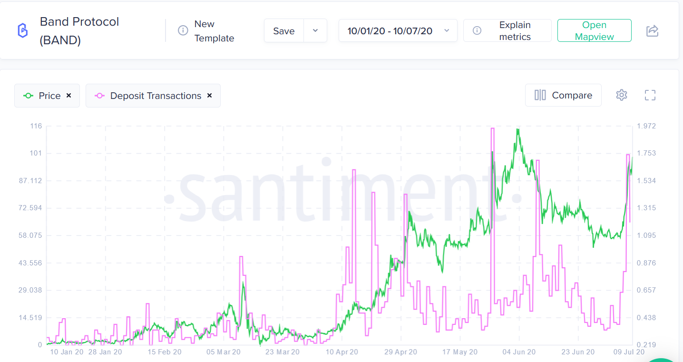This screenshot has height=362, width=683.
Task: Click the 10 Apr 20 axis label
Action: click(341, 352)
